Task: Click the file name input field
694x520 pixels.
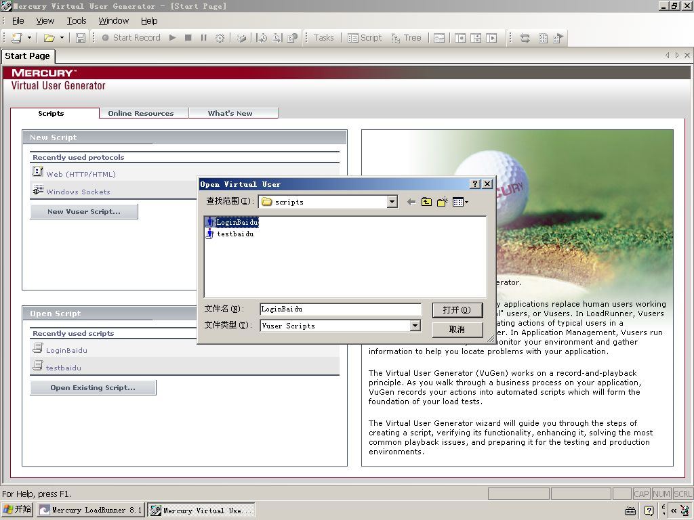Action: coord(340,309)
